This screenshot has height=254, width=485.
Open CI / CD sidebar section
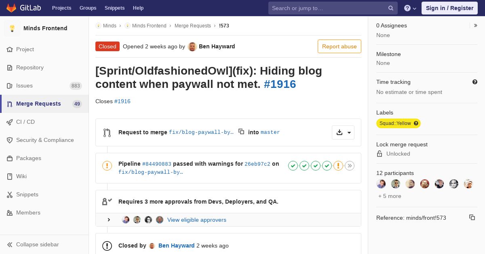tap(44, 122)
